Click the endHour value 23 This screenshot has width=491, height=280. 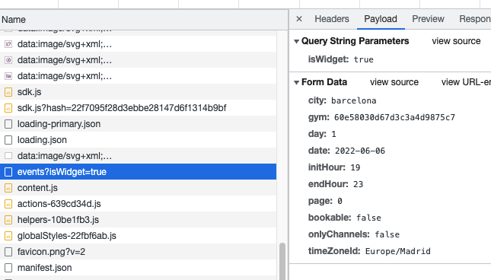click(x=358, y=184)
